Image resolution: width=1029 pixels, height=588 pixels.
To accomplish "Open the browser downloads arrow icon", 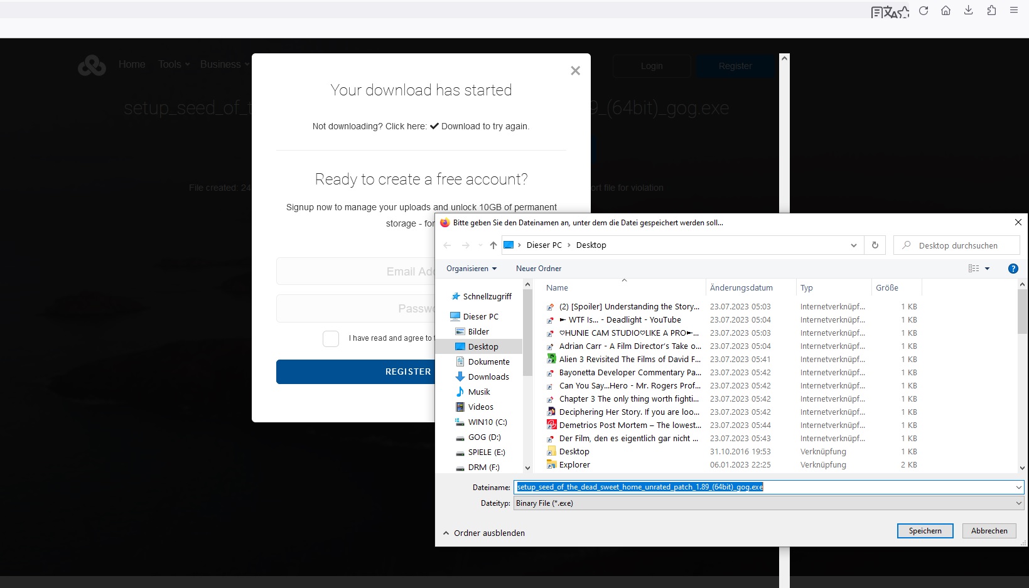I will (969, 11).
